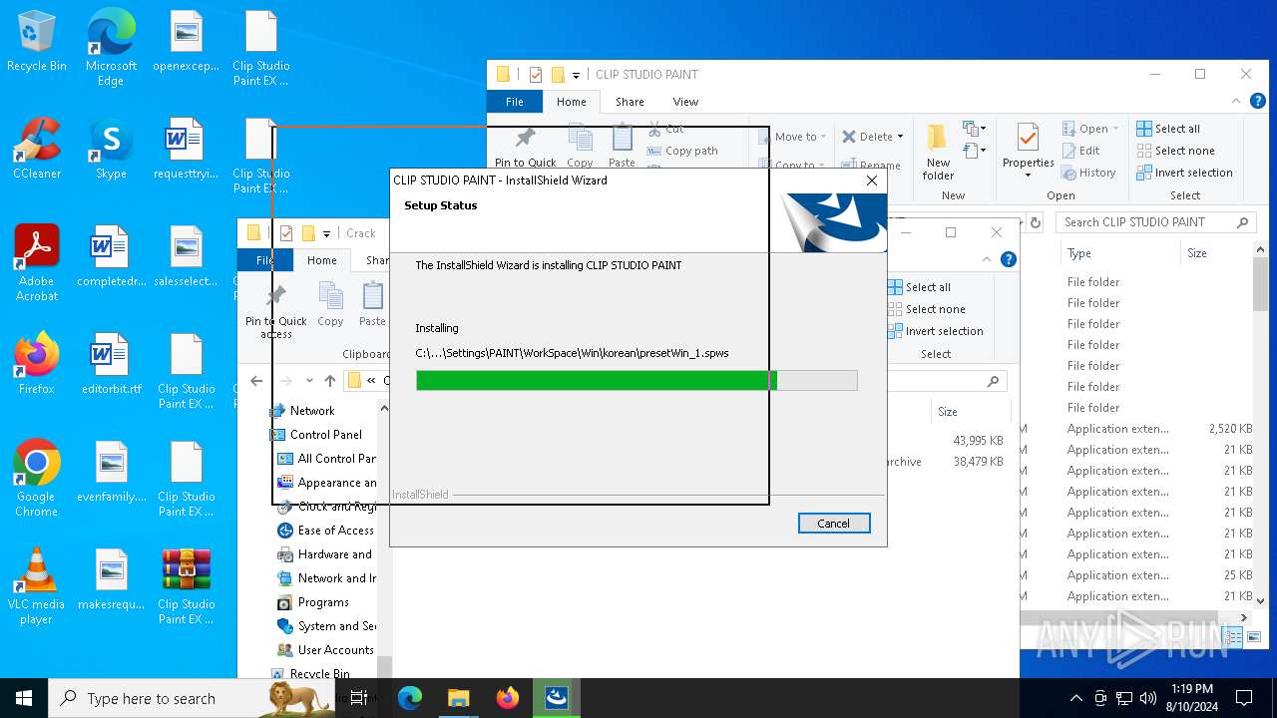
Task: Click New folder in CLIP STUDIO PAINT window
Action: click(x=938, y=152)
